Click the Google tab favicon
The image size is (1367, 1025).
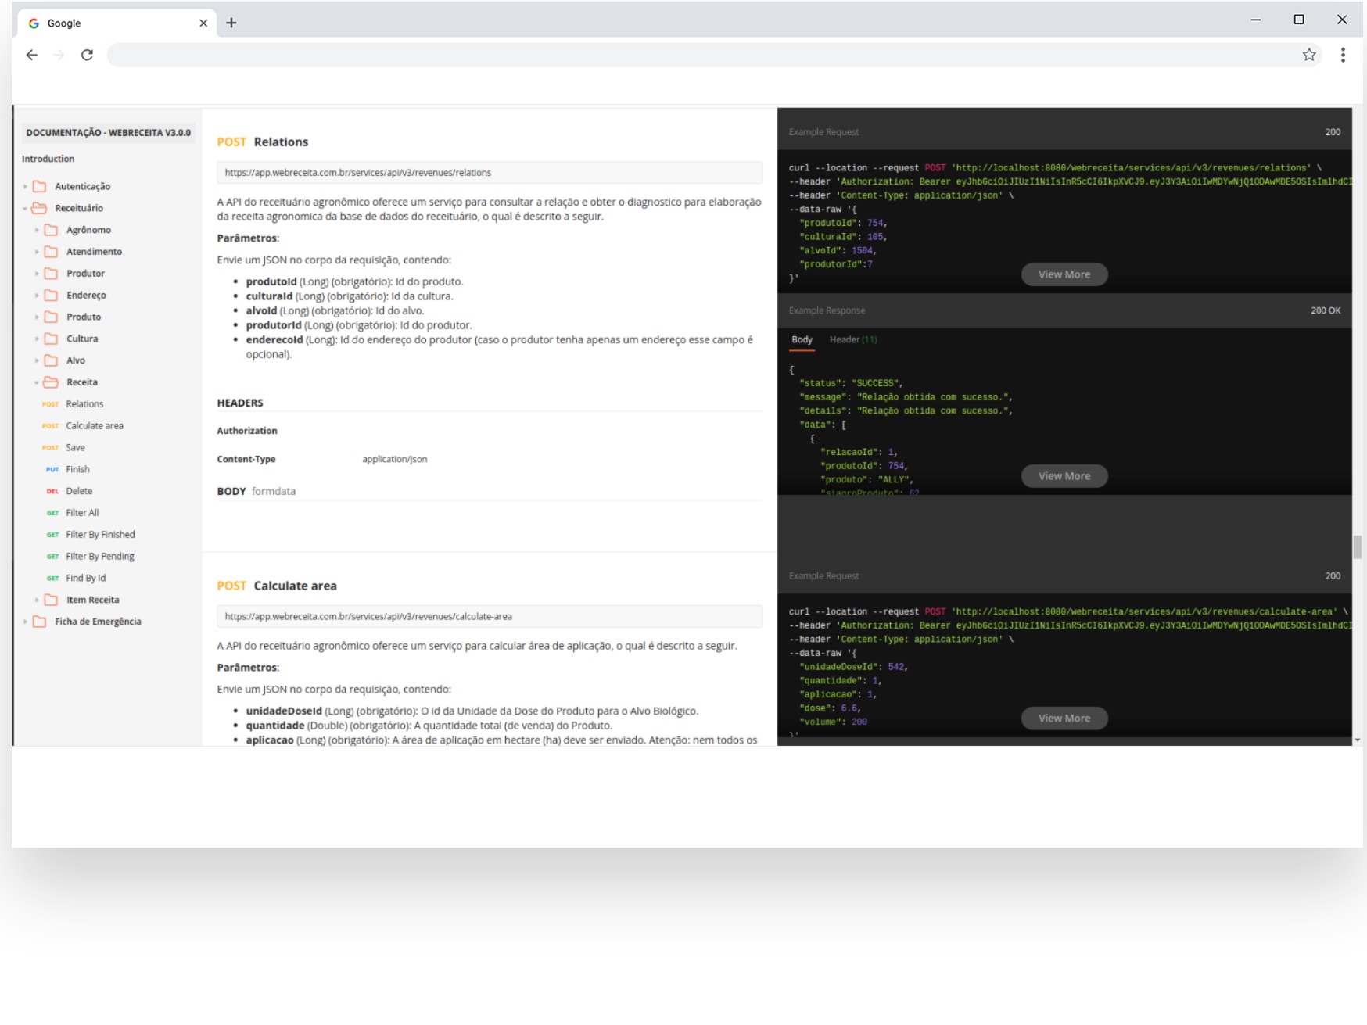pyautogui.click(x=34, y=23)
